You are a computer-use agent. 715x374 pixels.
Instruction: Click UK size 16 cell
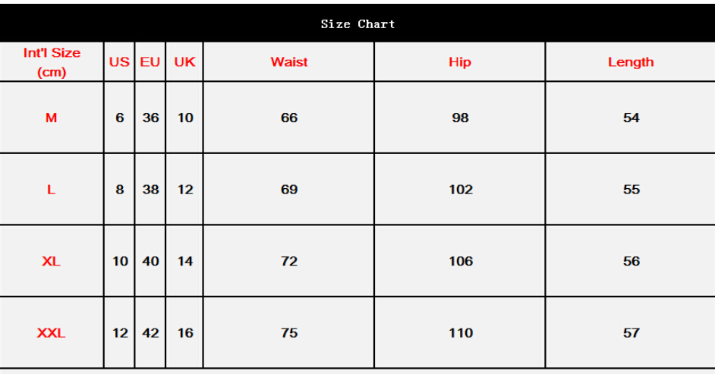[185, 333]
